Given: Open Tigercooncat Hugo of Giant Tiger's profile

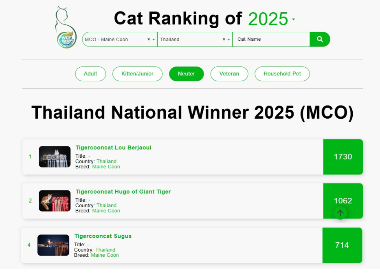Looking at the screenshot, I should pyautogui.click(x=122, y=192).
